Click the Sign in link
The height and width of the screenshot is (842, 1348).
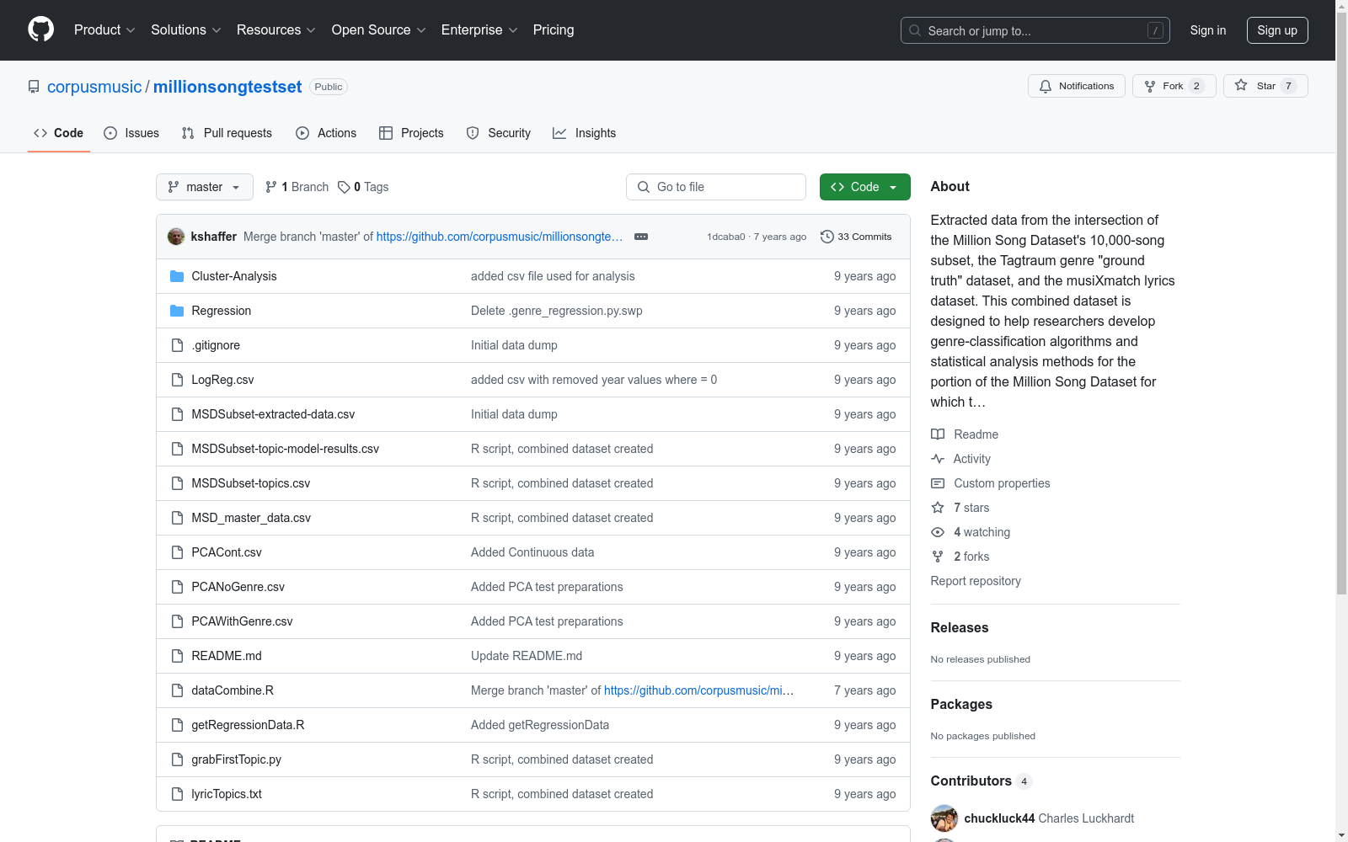[1208, 30]
